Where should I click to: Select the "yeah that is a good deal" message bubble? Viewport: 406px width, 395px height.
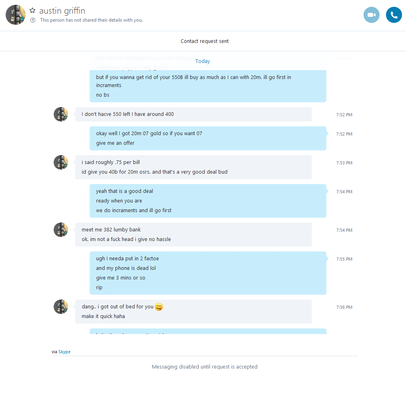tap(208, 201)
